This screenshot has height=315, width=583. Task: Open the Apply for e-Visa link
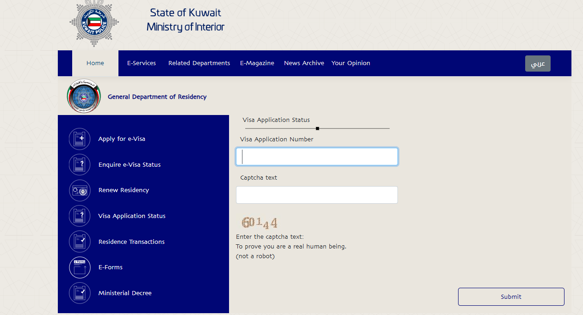tap(122, 139)
